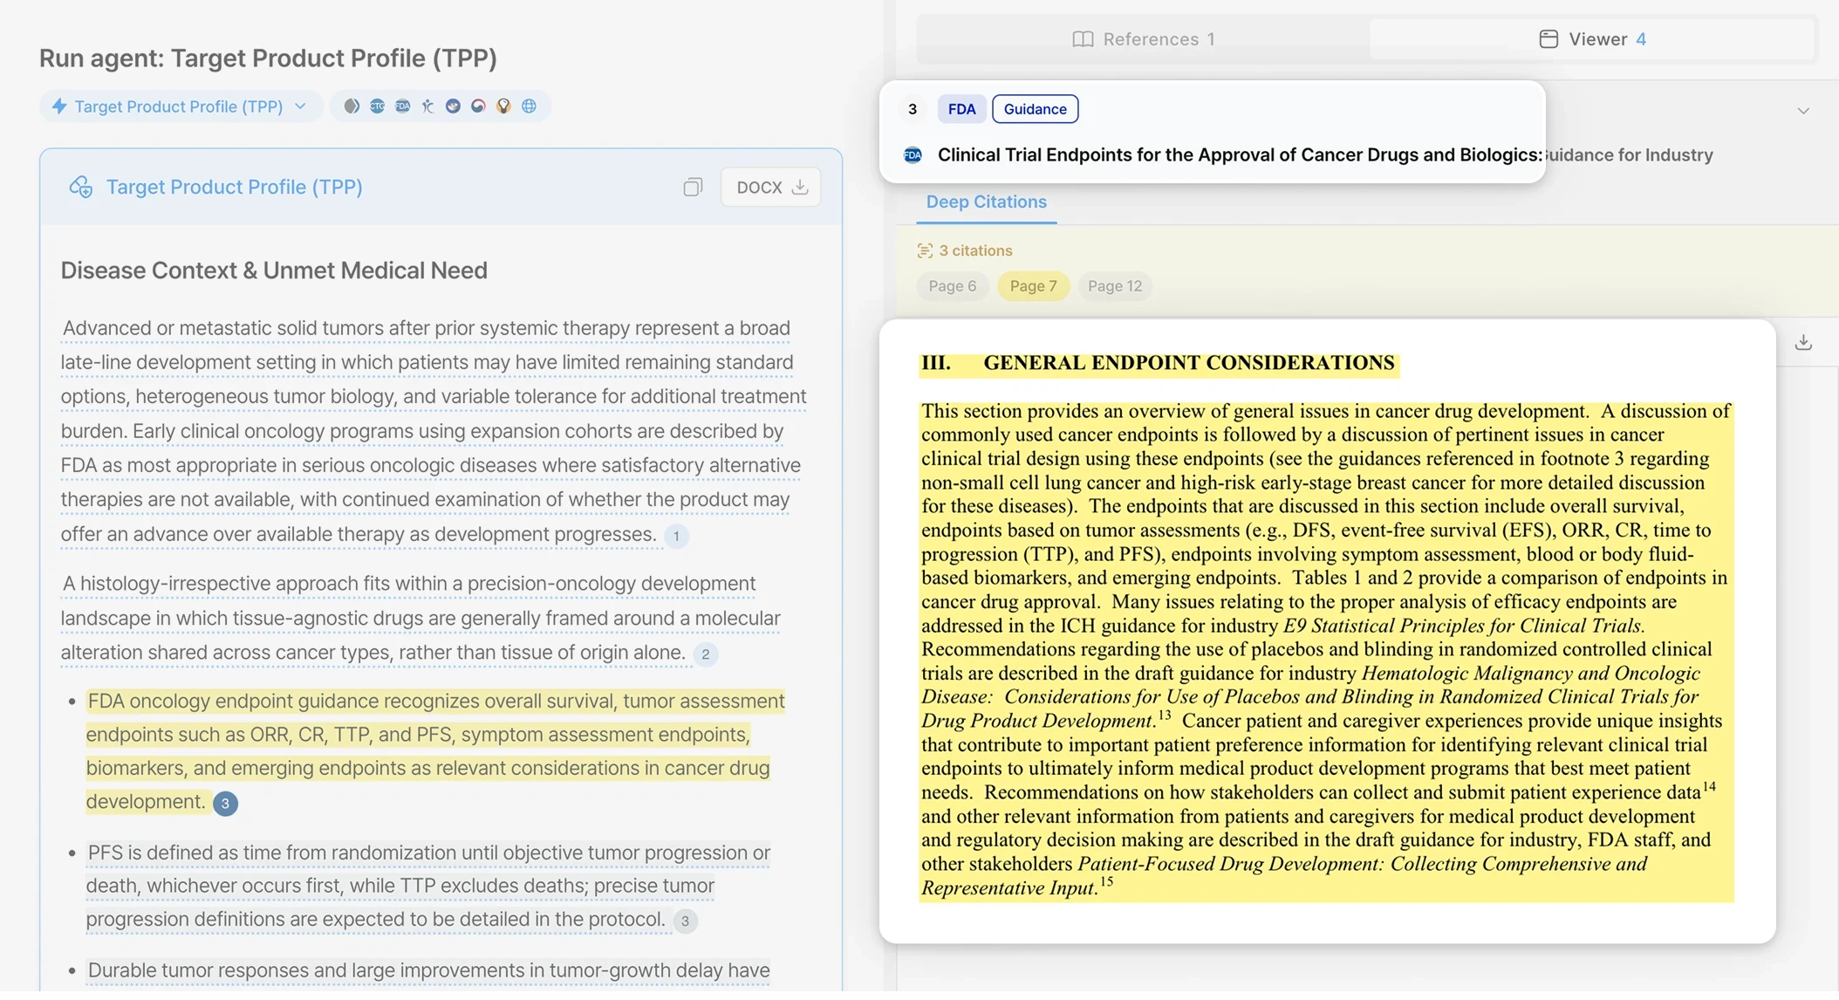Click the gray hexagon source icon

(x=352, y=106)
